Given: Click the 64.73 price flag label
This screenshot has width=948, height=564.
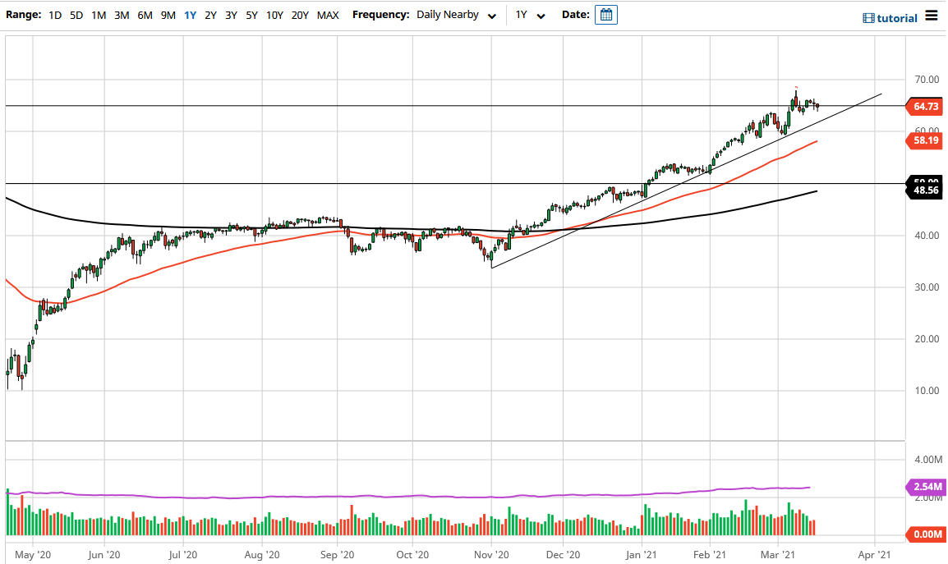Looking at the screenshot, I should click(x=923, y=107).
